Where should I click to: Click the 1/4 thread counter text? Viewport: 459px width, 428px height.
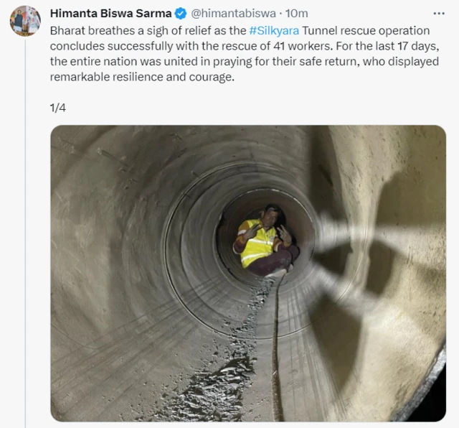coord(58,108)
